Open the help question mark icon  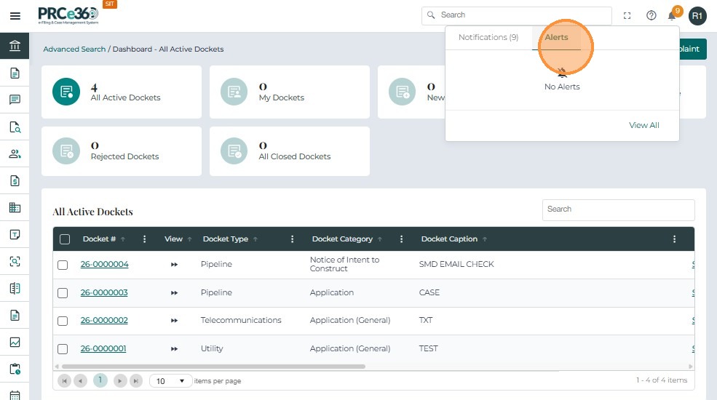coord(651,15)
